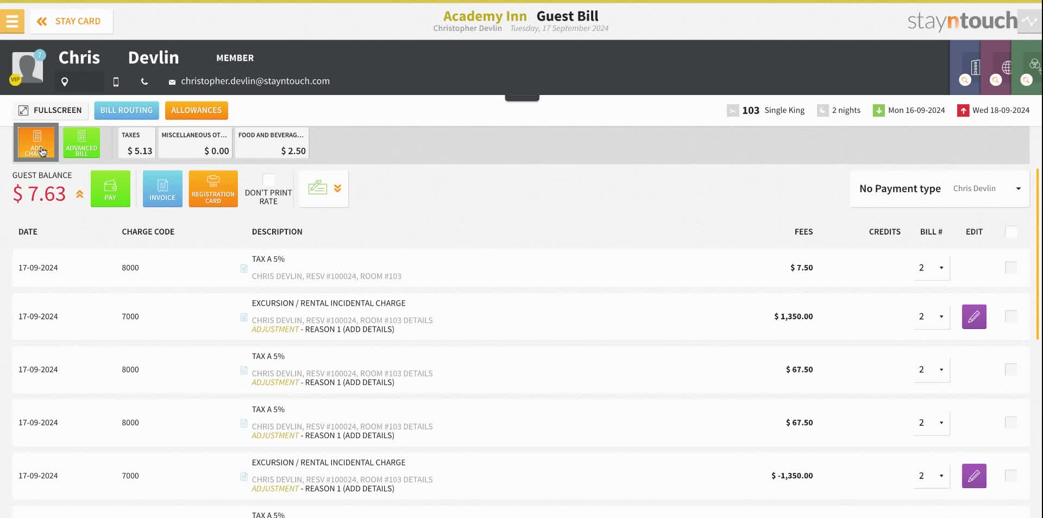Open guest avatar photo of Chris Devlin
This screenshot has width=1043, height=518.
tap(27, 67)
